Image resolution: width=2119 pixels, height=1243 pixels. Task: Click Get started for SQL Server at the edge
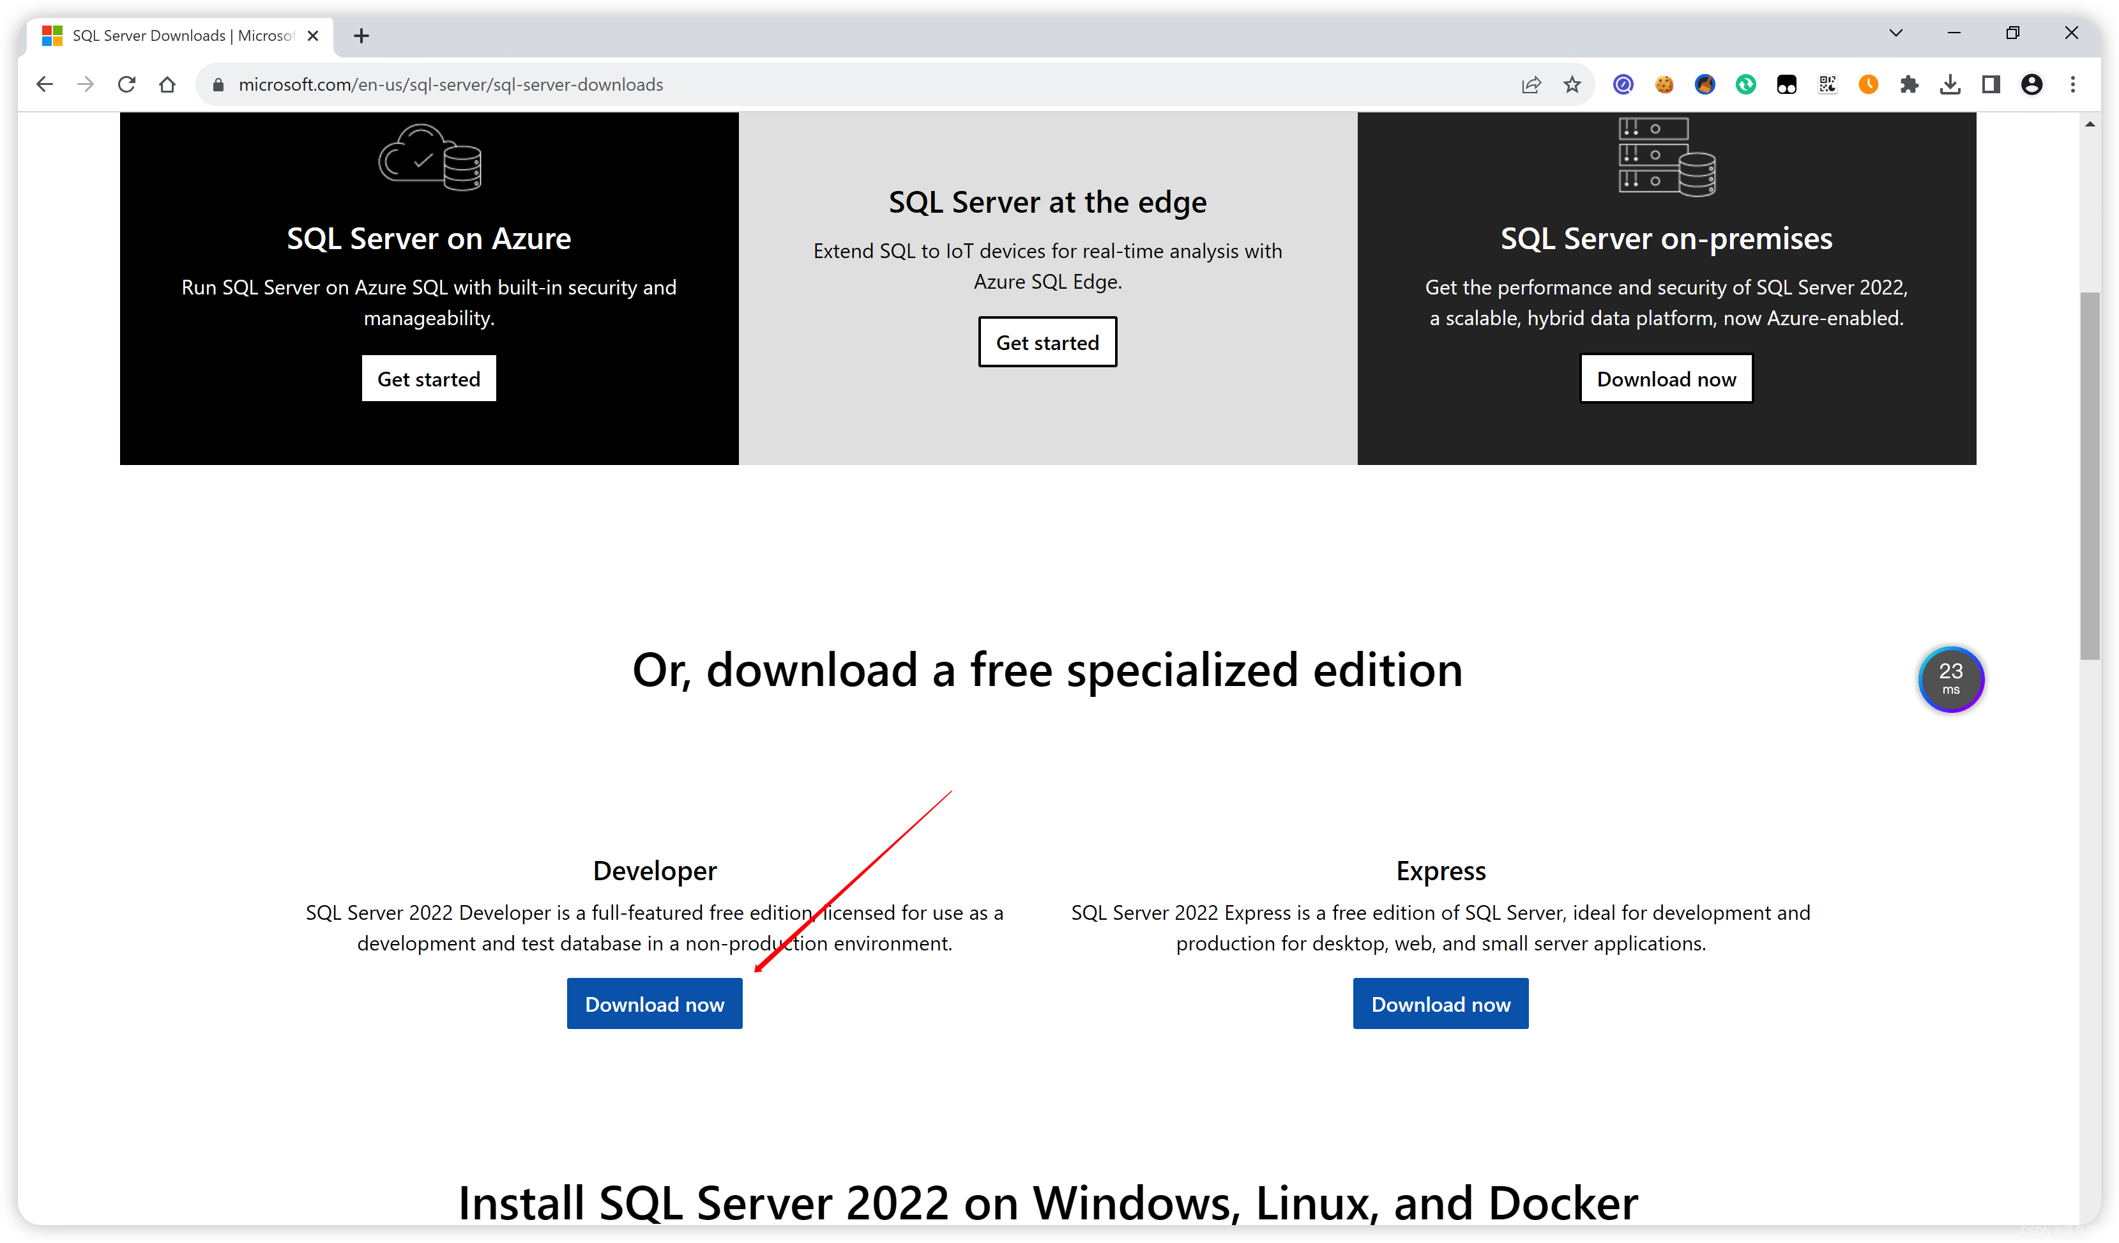[1048, 342]
